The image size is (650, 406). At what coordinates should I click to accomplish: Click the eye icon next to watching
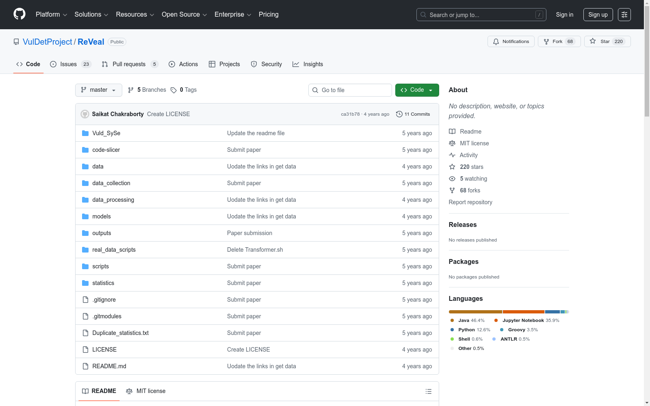point(452,179)
